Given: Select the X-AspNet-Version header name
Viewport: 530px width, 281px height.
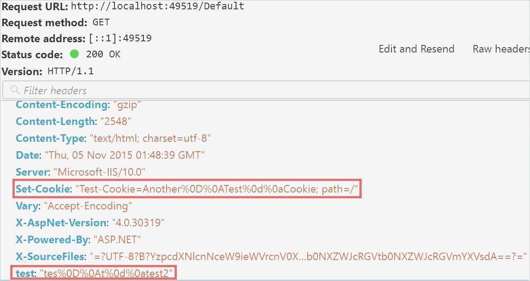Looking at the screenshot, I should (x=61, y=223).
